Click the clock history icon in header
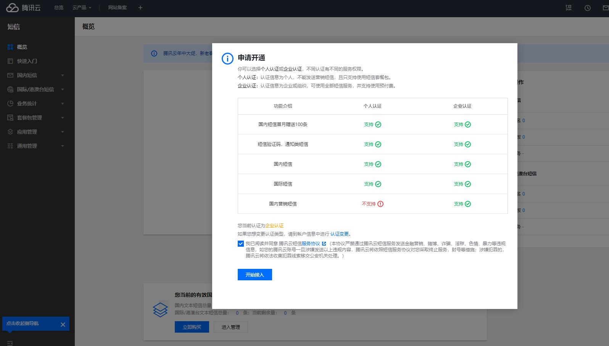This screenshot has width=609, height=346. 588,8
